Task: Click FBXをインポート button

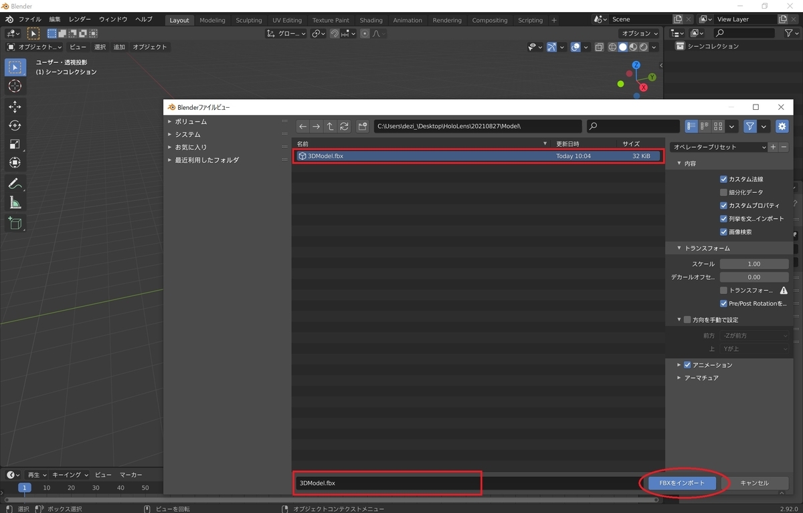Action: 683,483
